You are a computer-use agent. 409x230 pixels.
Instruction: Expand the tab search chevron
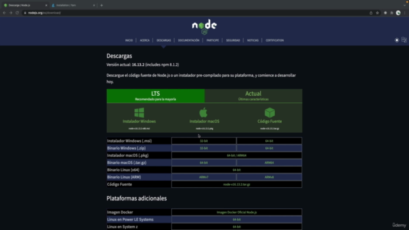click(x=405, y=5)
